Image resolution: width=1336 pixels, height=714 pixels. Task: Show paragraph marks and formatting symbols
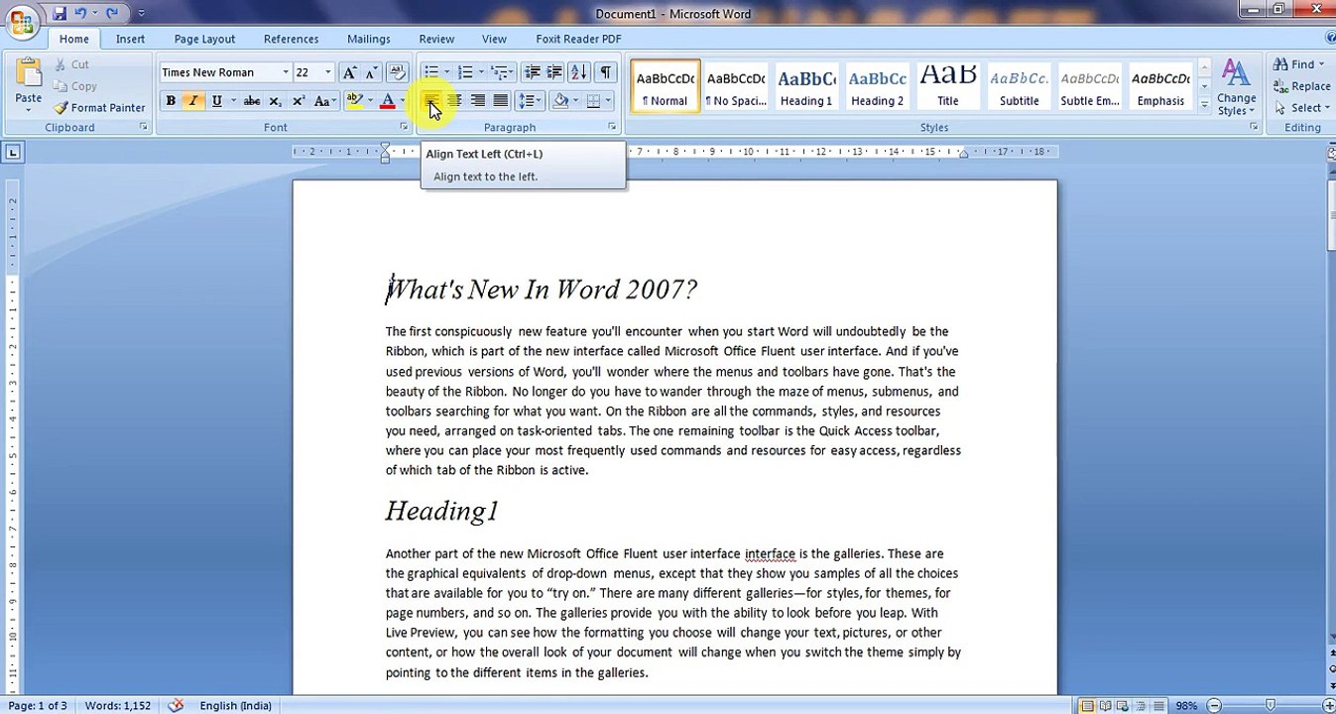[x=605, y=72]
